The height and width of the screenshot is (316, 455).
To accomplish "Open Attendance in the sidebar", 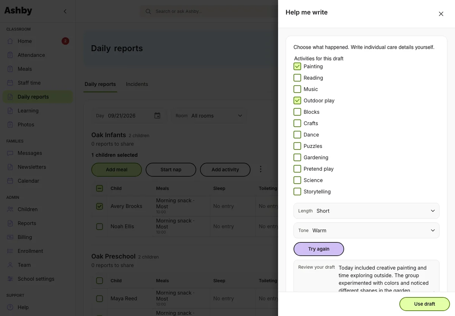I will point(38,55).
